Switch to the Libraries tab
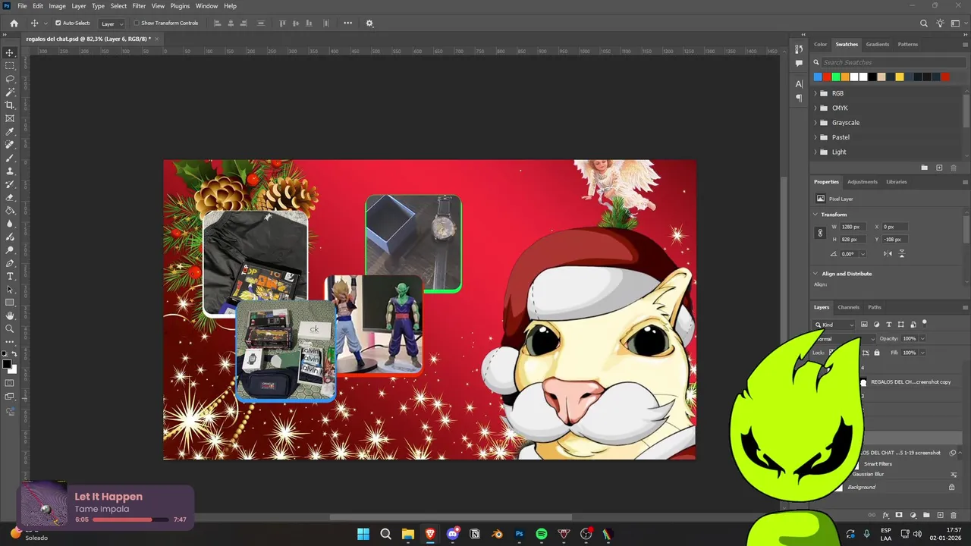Image resolution: width=971 pixels, height=546 pixels. pos(897,182)
